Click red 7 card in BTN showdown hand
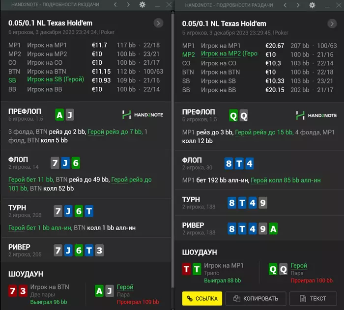344x310 pixels. coord(12,291)
